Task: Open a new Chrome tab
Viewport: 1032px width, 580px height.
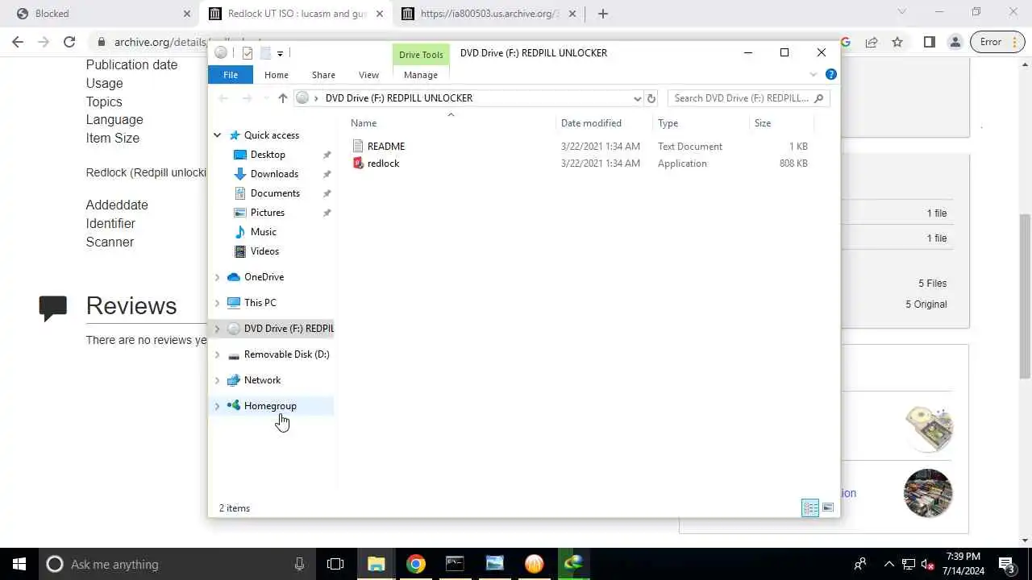Action: click(603, 14)
